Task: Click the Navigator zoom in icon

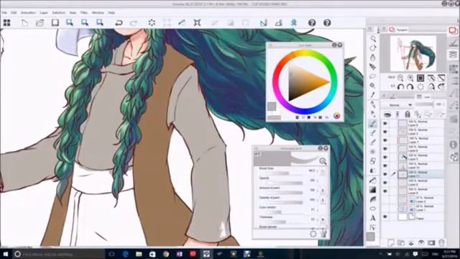Action: coord(410,78)
